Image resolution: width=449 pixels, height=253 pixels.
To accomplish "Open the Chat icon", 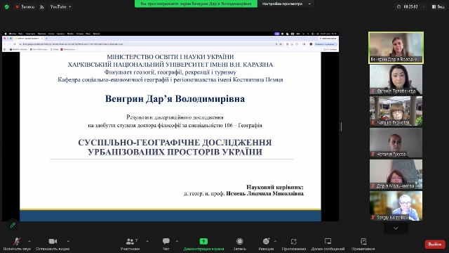I will click(166, 241).
